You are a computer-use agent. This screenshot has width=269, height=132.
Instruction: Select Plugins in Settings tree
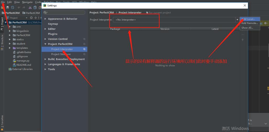[x=53, y=34]
